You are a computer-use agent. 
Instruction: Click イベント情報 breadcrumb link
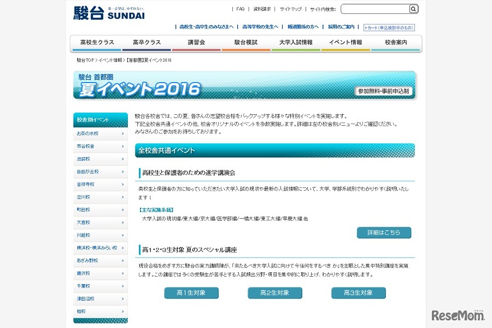[110, 60]
